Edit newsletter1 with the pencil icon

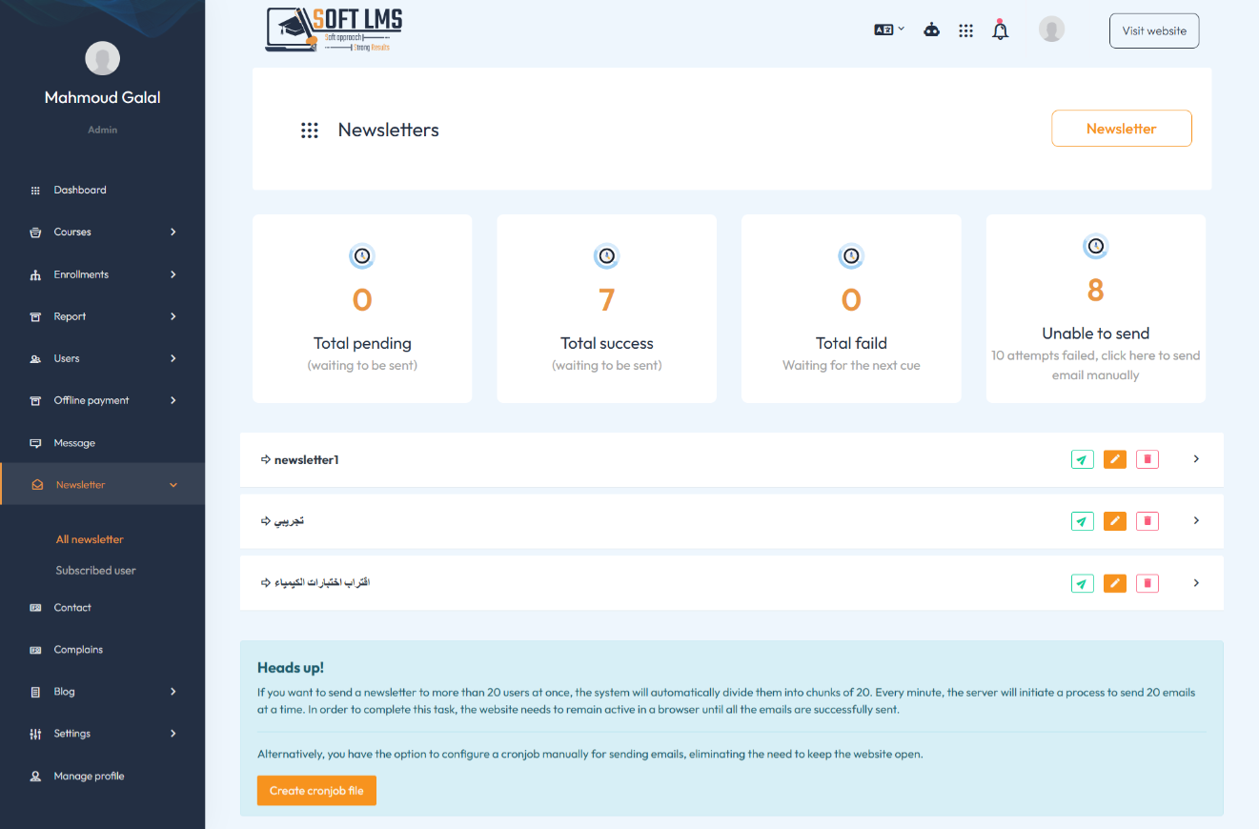[x=1114, y=459]
